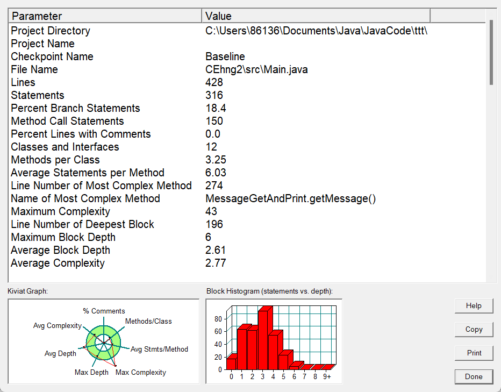Click the Avg Depth Kiviat label
Image resolution: width=501 pixels, height=392 pixels.
point(60,354)
